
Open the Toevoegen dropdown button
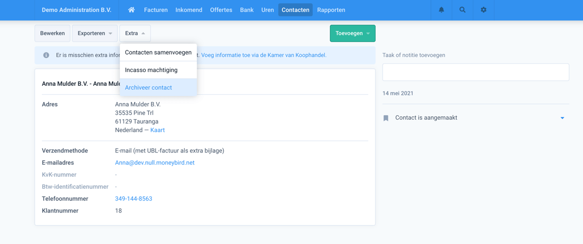click(353, 33)
